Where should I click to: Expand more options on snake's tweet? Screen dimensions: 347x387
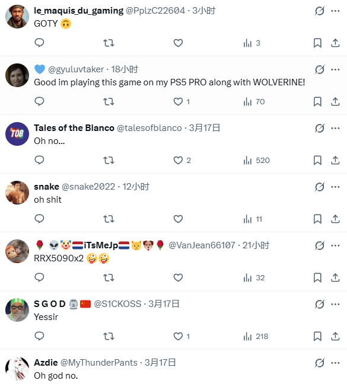click(x=335, y=187)
